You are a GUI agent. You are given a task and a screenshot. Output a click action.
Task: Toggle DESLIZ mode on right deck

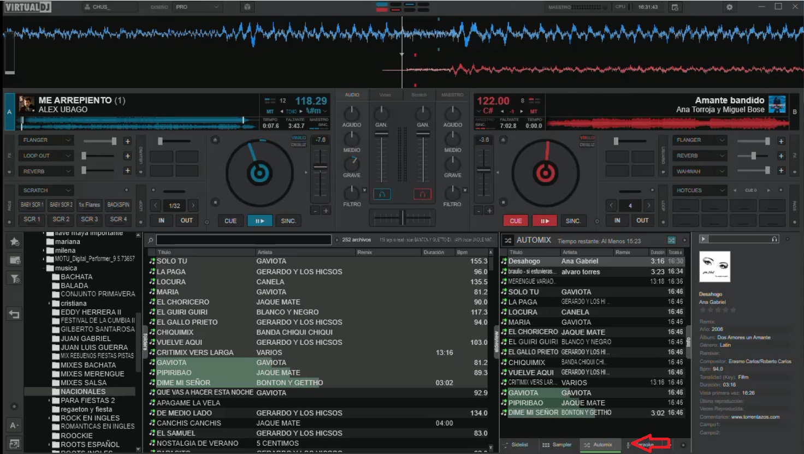click(587, 145)
